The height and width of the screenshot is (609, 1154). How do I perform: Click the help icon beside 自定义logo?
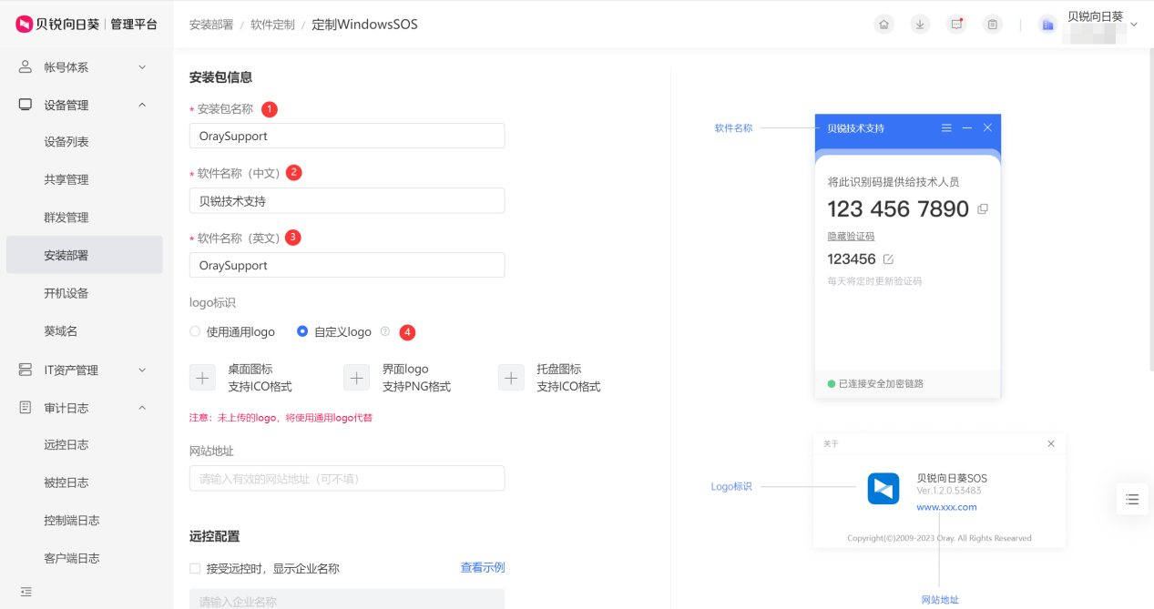pos(385,332)
